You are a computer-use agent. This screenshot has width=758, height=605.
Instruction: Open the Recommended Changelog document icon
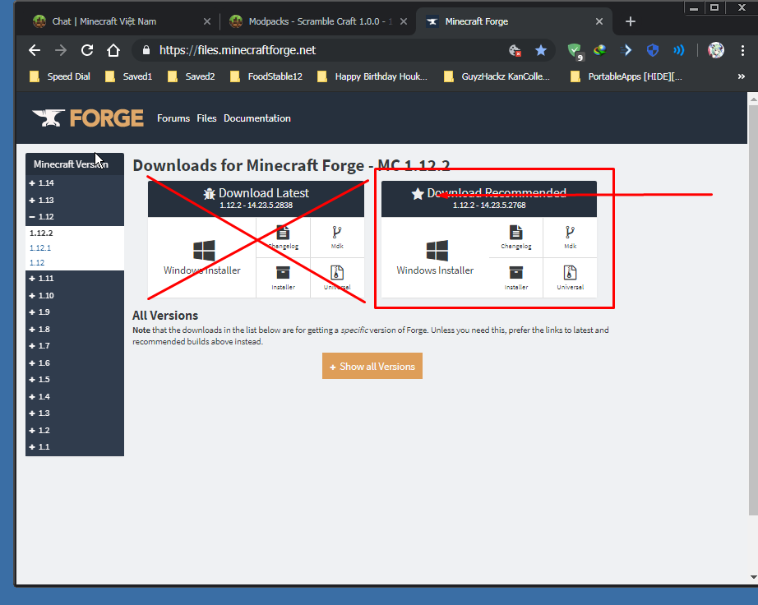coord(515,233)
